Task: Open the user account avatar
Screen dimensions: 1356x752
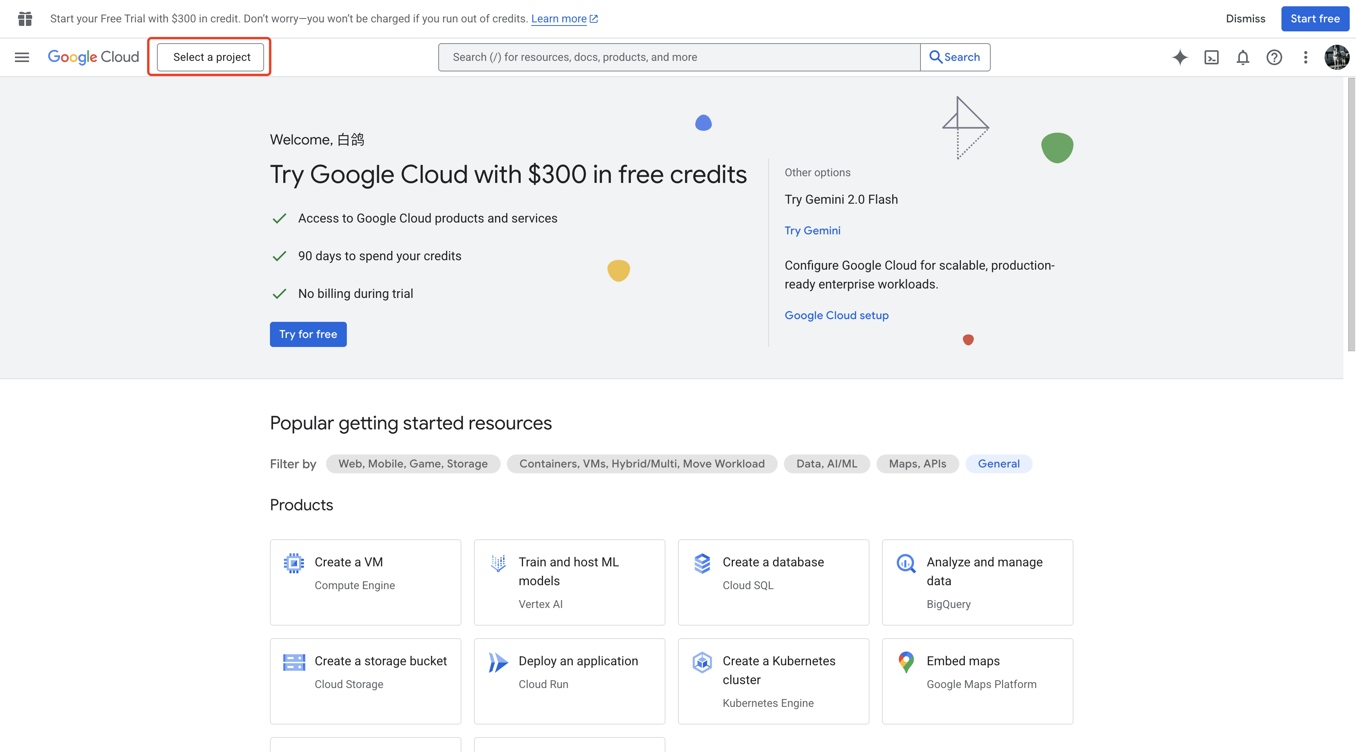Action: (1336, 57)
